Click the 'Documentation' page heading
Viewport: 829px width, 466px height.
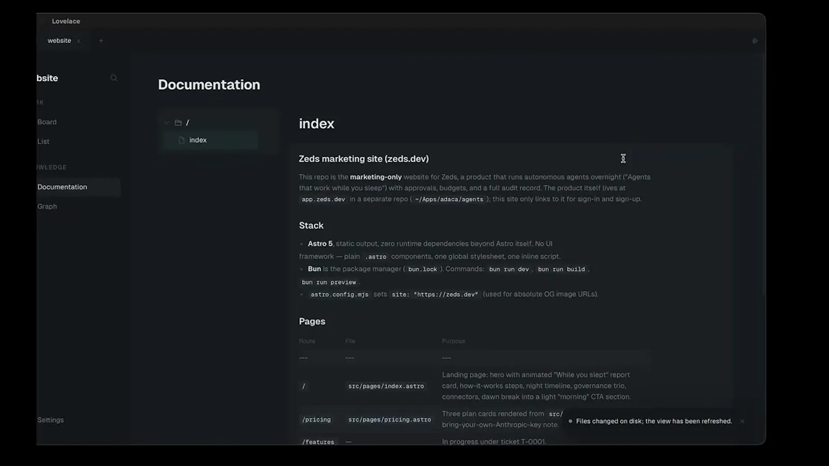(x=209, y=85)
